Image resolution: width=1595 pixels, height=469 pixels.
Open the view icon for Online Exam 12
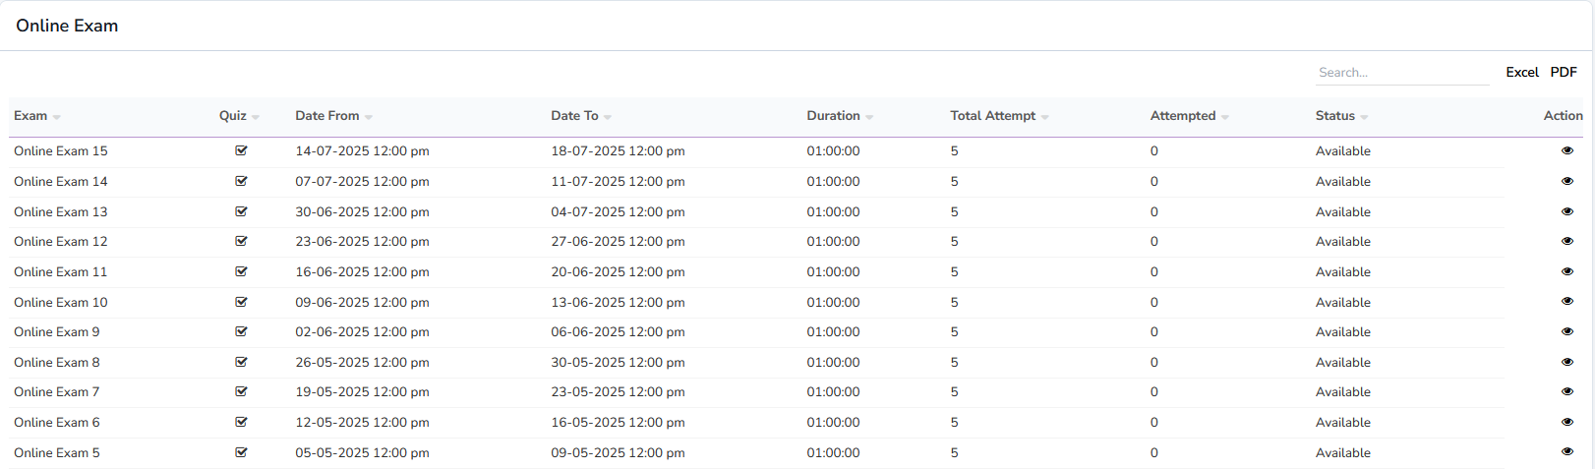[1566, 241]
